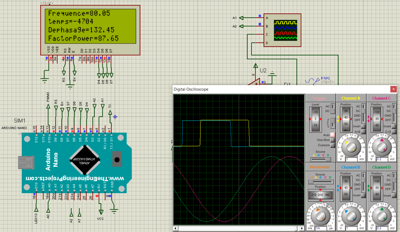Click the Channel C Position dial
This screenshot has width=400, height=232.
[x=377, y=119]
